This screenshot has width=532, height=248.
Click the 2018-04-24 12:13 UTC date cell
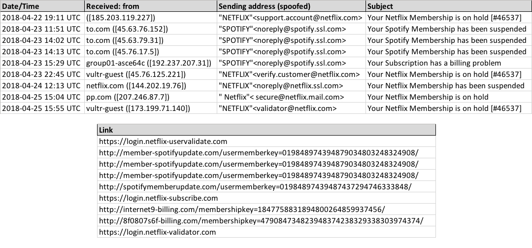42,86
